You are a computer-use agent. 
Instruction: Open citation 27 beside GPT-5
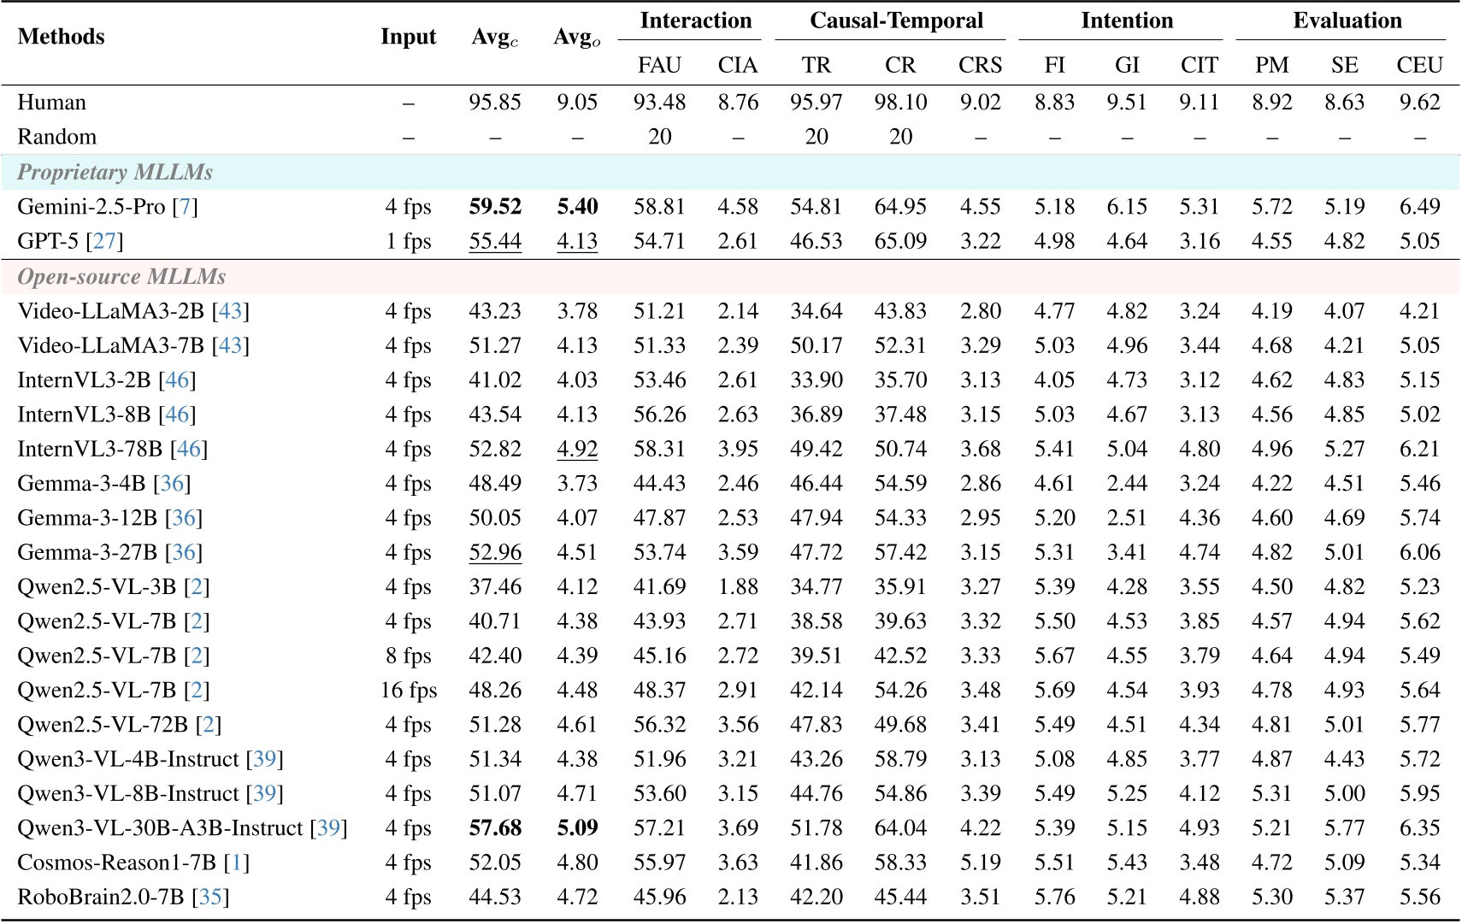104,241
